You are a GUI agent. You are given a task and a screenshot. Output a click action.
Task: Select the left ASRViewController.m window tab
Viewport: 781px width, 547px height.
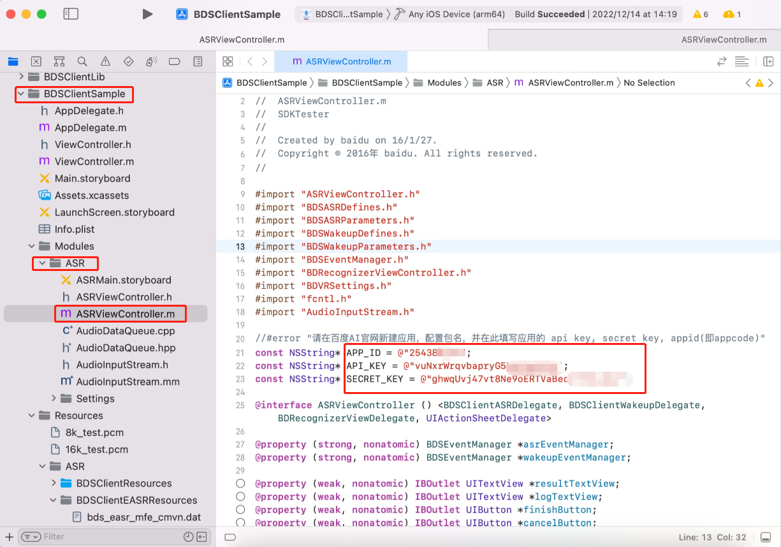242,40
